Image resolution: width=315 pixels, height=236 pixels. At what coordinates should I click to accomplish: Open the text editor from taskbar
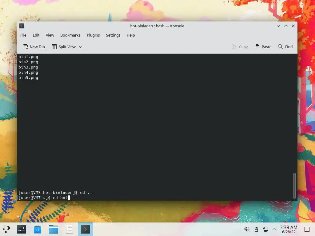(70, 229)
